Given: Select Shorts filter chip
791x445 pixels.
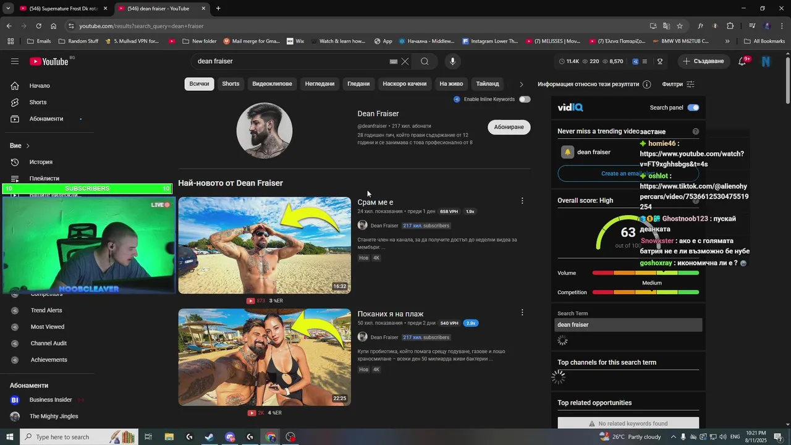Looking at the screenshot, I should tap(231, 84).
